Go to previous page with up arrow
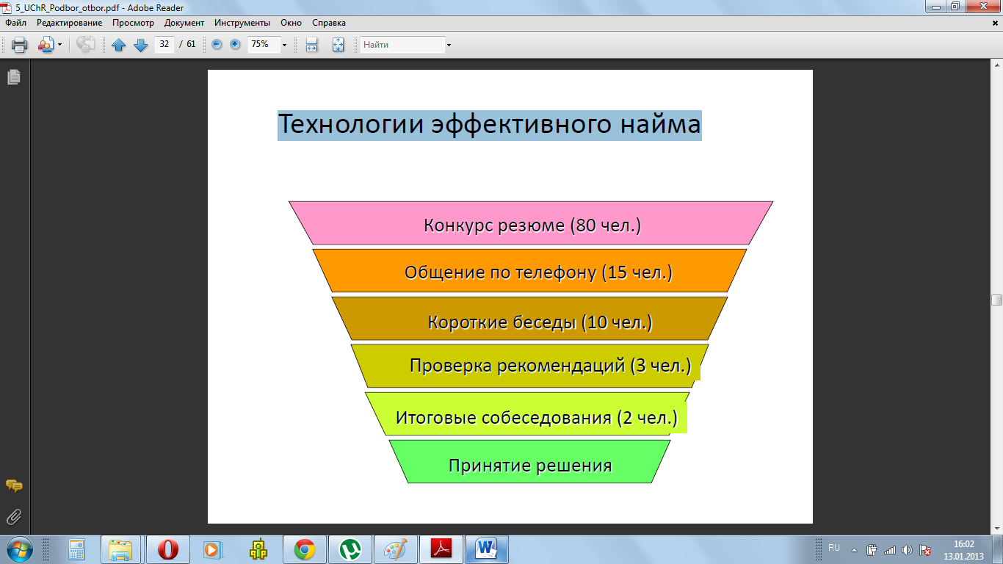Viewport: 1003px width, 564px height. tap(118, 45)
